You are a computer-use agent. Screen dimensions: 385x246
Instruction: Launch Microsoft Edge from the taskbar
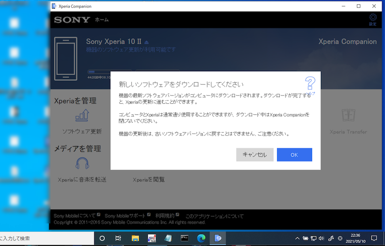pyautogui.click(x=201, y=238)
